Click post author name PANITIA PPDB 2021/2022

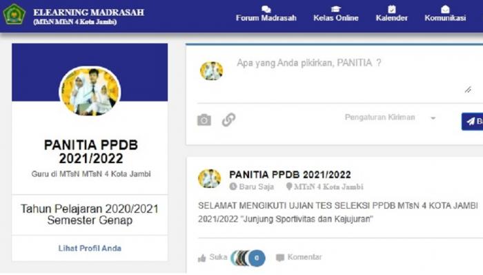pyautogui.click(x=290, y=175)
